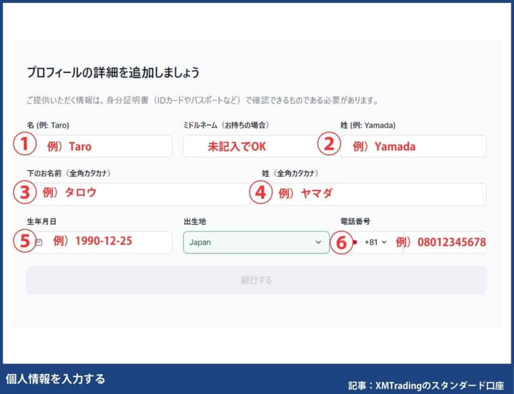Click the 'ミドルネーム（お持ちの場合）' label
Image resolution: width=514 pixels, height=394 pixels.
click(x=226, y=125)
